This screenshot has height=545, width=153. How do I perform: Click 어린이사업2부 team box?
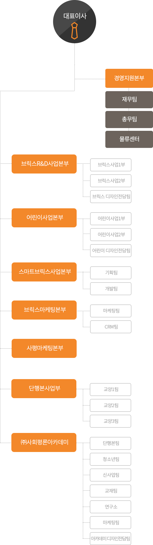click(x=111, y=235)
